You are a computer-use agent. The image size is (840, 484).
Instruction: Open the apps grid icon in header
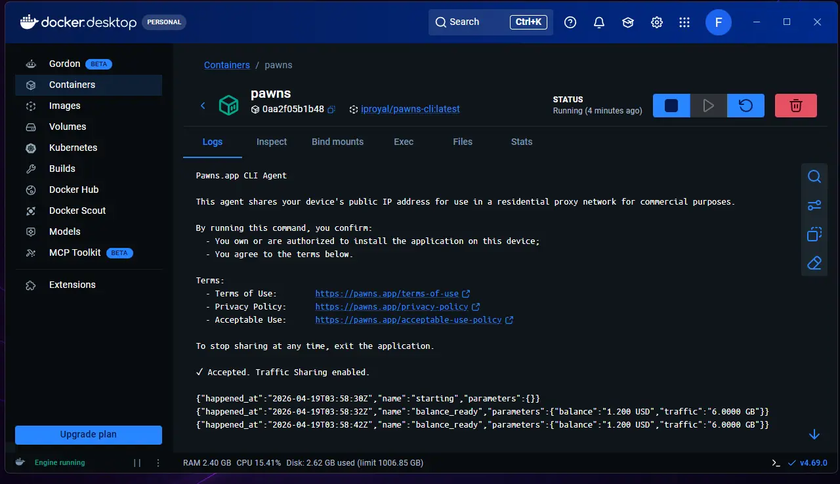684,22
